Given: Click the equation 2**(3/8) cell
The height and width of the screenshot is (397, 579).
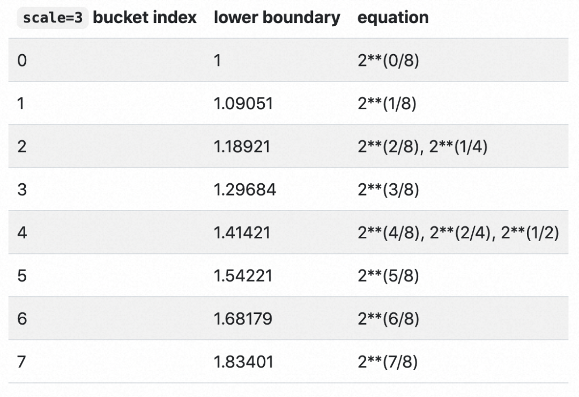Looking at the screenshot, I should (x=388, y=189).
